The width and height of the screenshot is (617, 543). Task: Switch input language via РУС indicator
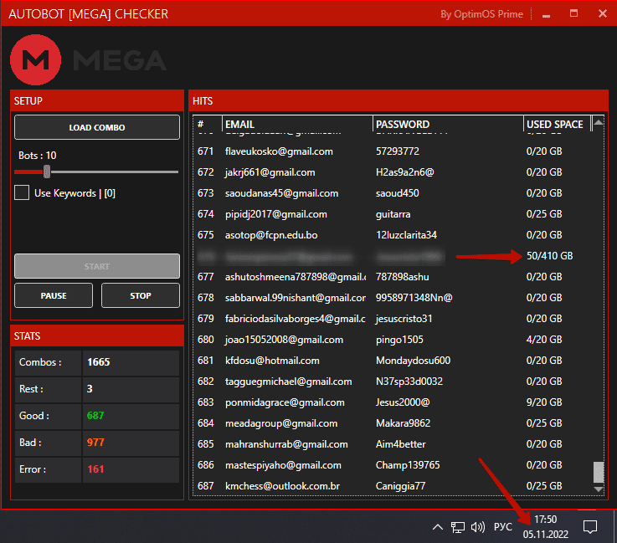tap(502, 527)
